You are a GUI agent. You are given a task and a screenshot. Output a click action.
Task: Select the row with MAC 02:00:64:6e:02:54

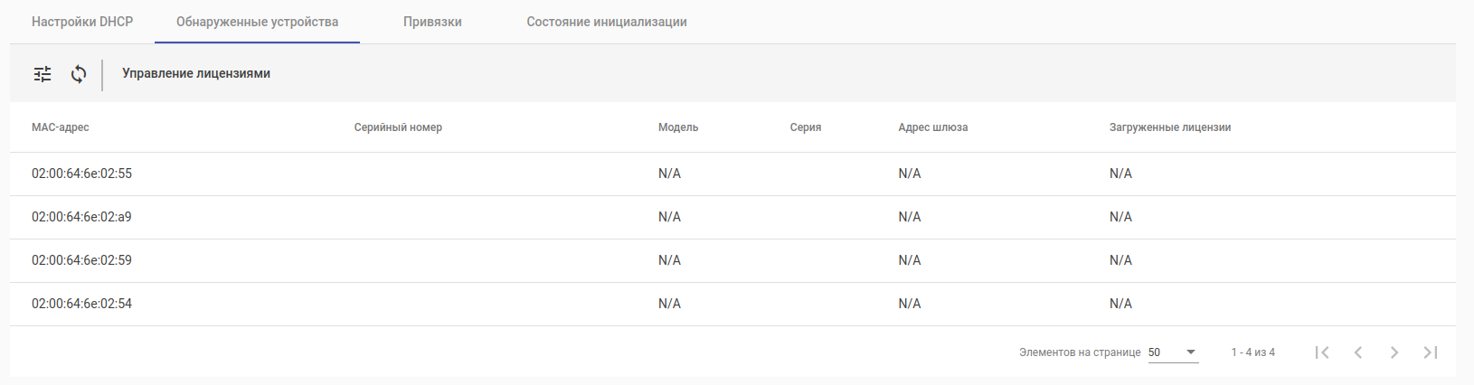(81, 304)
